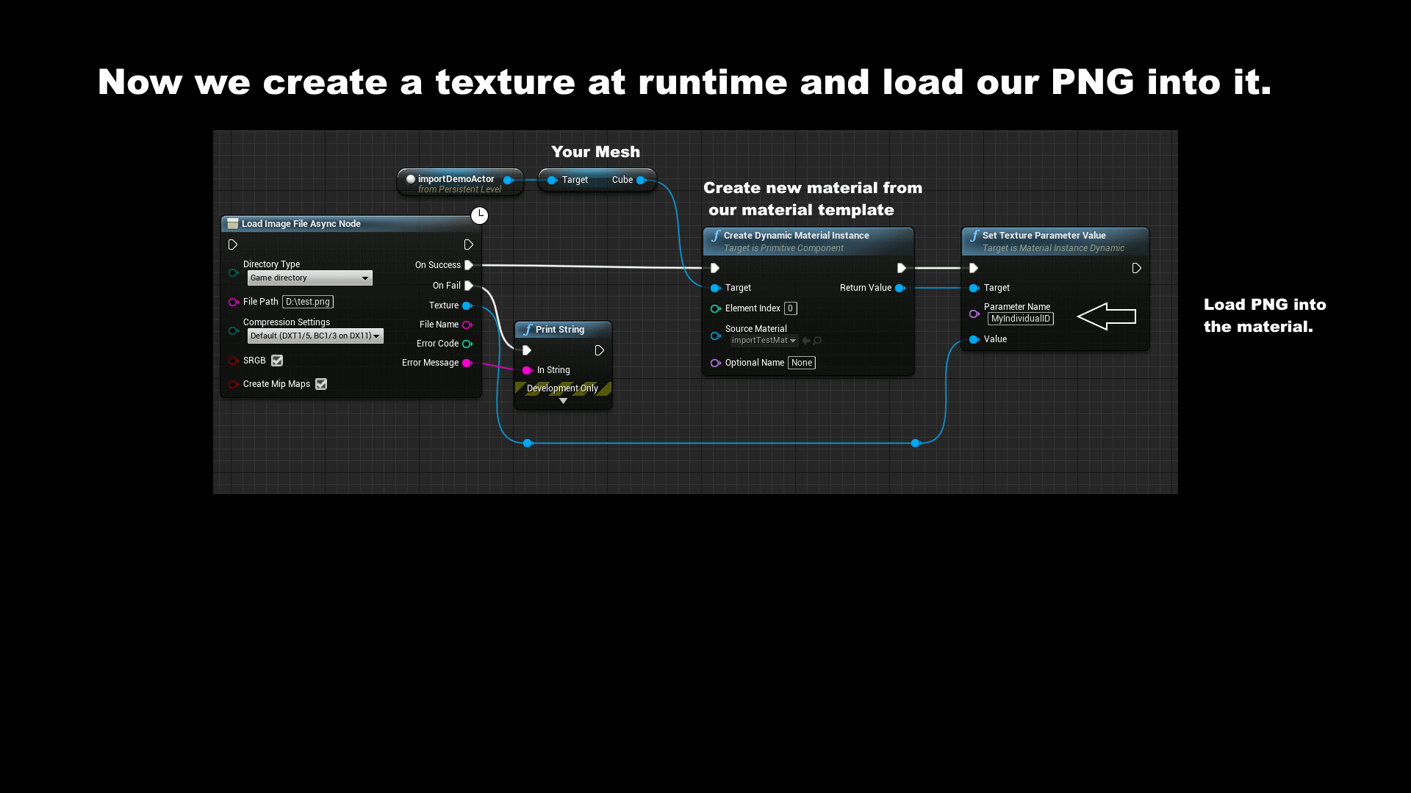Open the Source Material importTestMat dropdown

(x=764, y=341)
